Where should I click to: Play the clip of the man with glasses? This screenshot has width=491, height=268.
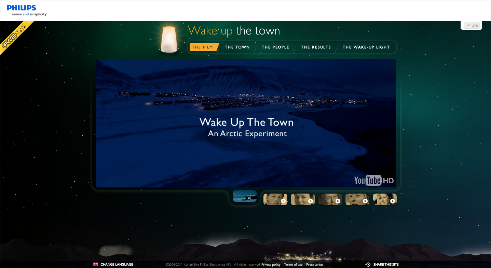[330, 199]
